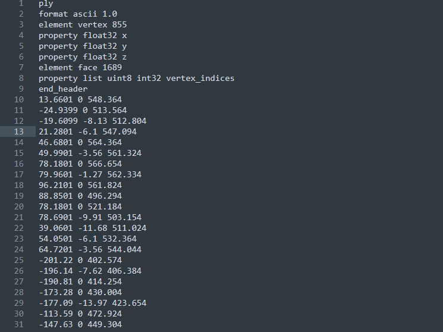Screen dimensions: 443x332
Task: Click the '21.2801 -6.1 547.094' line
Action: (87, 131)
